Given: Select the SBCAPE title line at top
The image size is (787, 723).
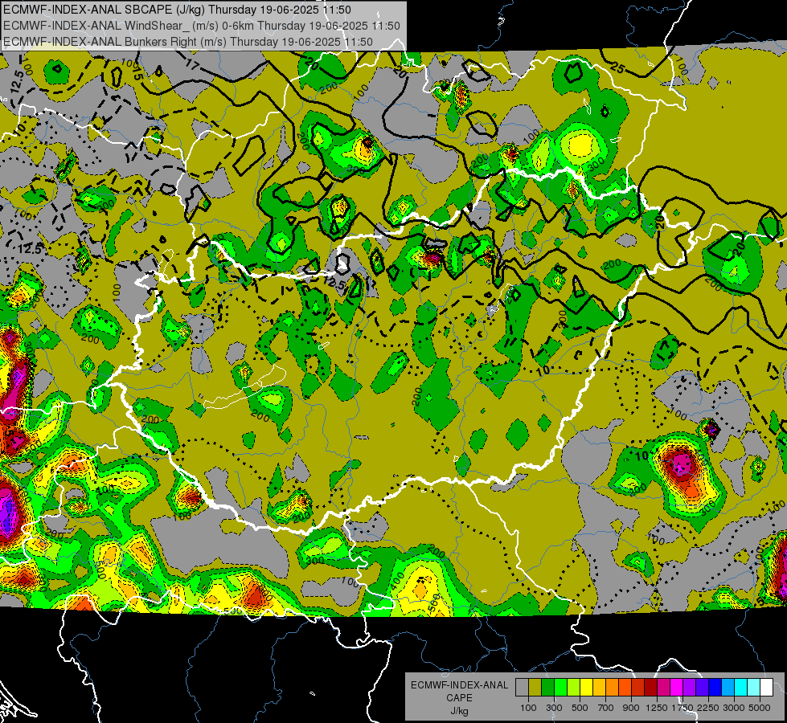Looking at the screenshot, I should [x=177, y=10].
